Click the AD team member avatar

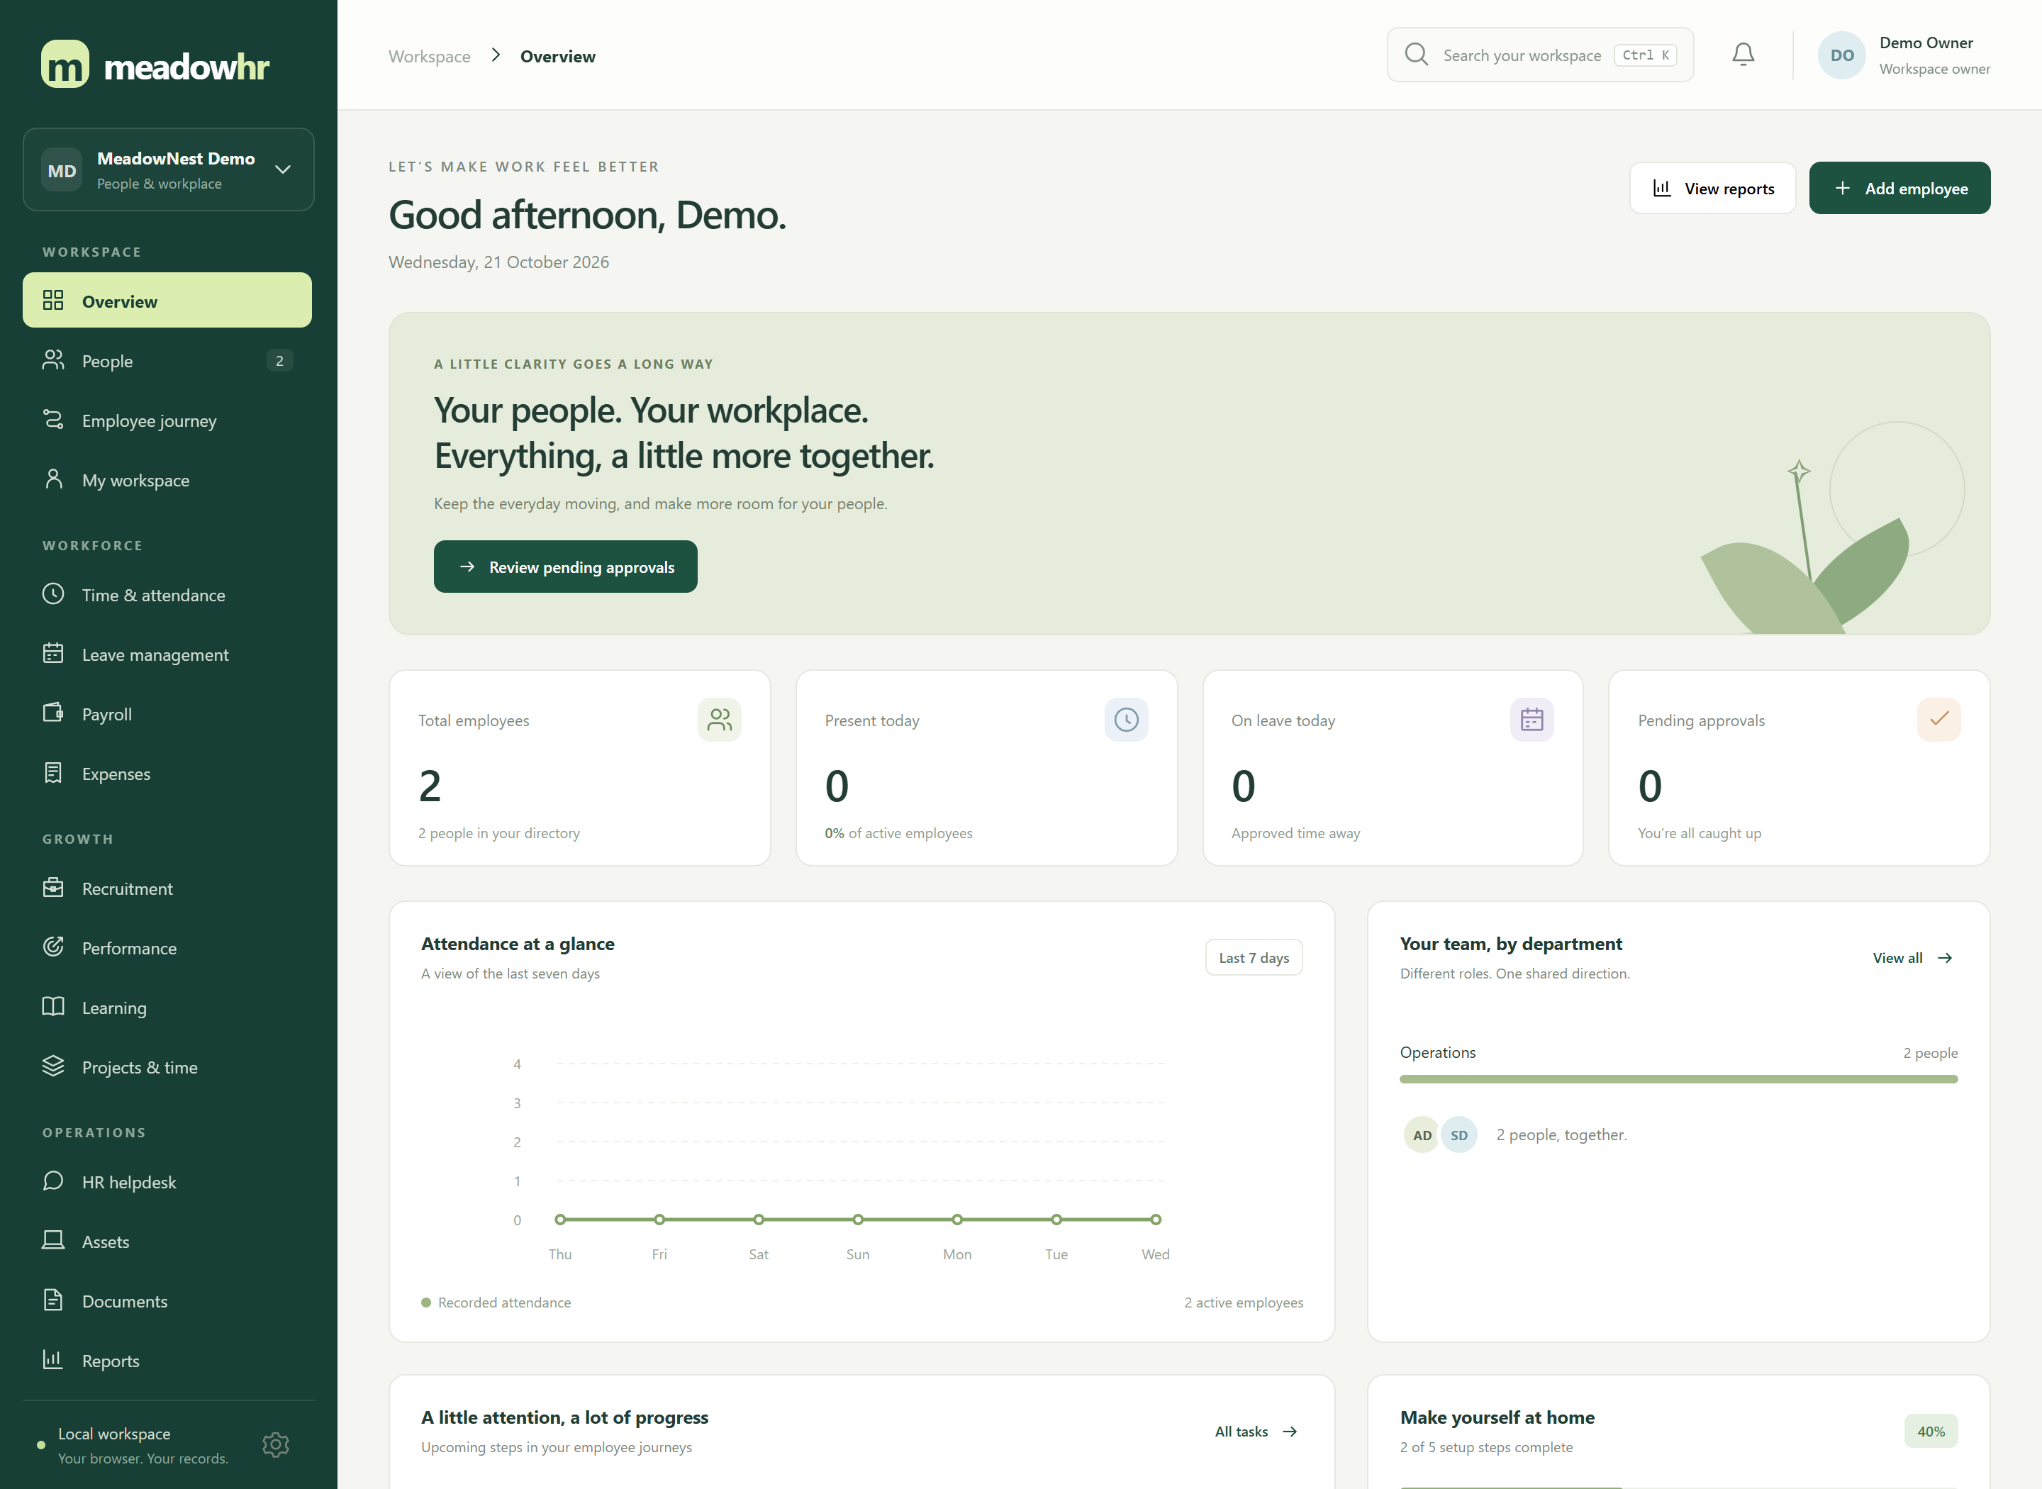(1422, 1134)
